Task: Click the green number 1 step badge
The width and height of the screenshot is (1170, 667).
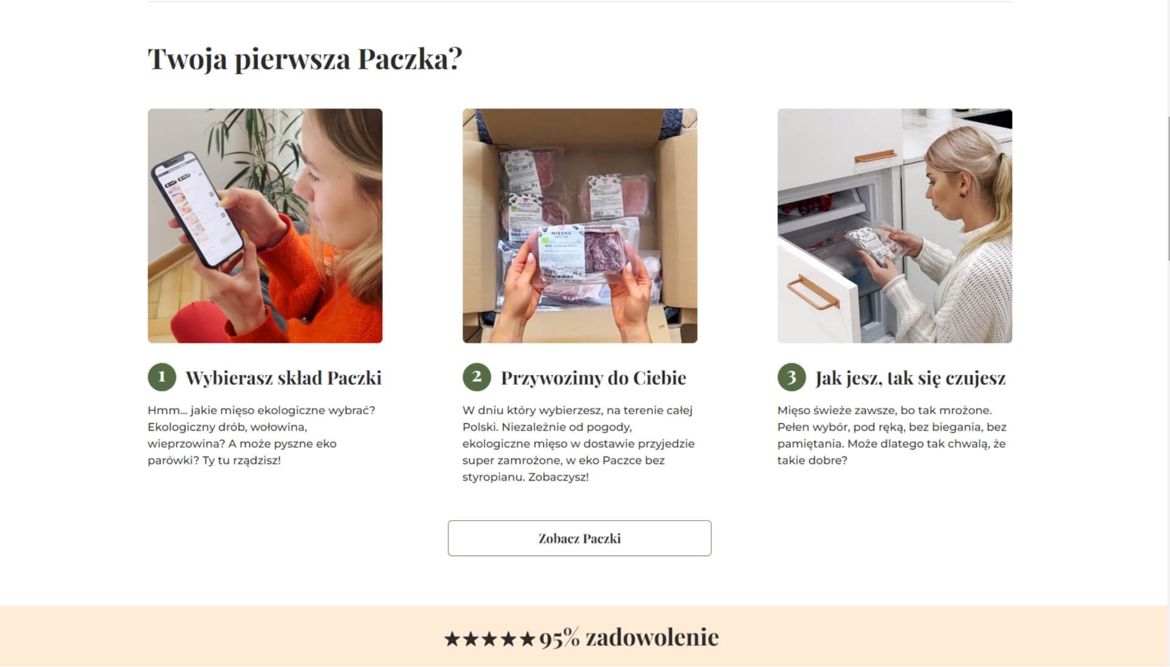Action: [x=161, y=377]
